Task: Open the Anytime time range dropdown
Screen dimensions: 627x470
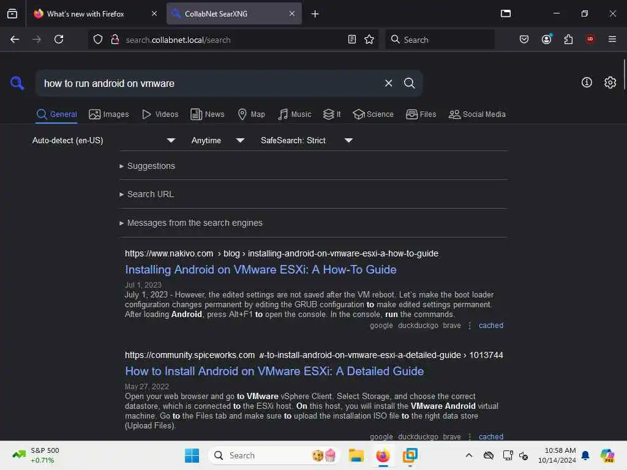Action: click(x=217, y=140)
